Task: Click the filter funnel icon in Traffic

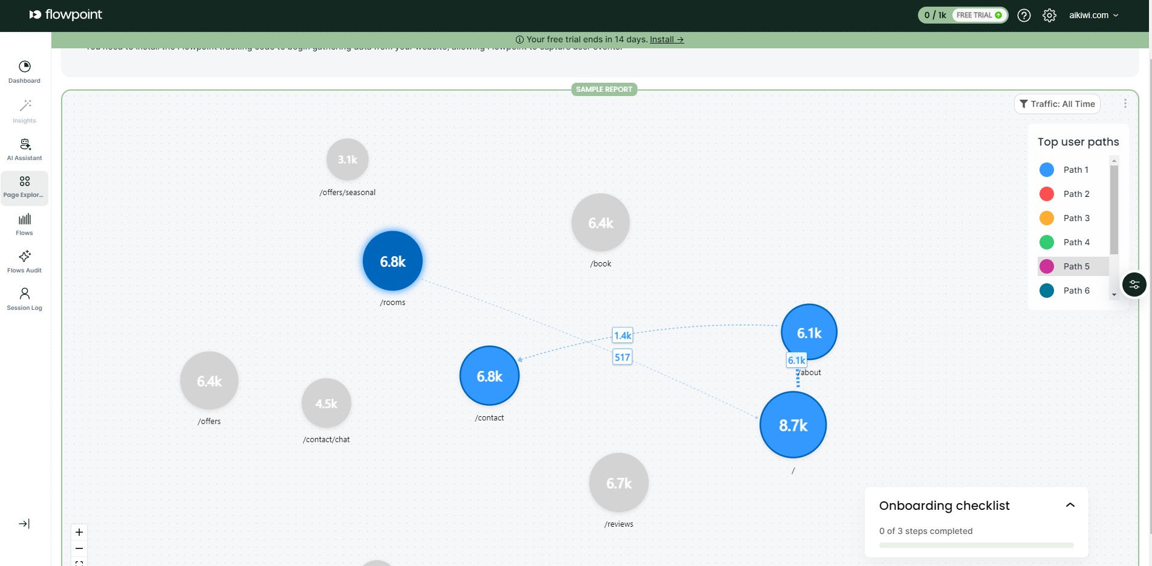Action: click(x=1024, y=104)
